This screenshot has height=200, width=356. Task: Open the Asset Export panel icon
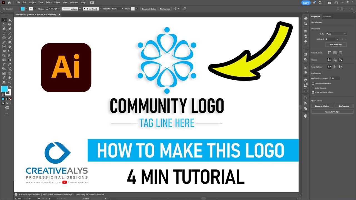[306, 85]
